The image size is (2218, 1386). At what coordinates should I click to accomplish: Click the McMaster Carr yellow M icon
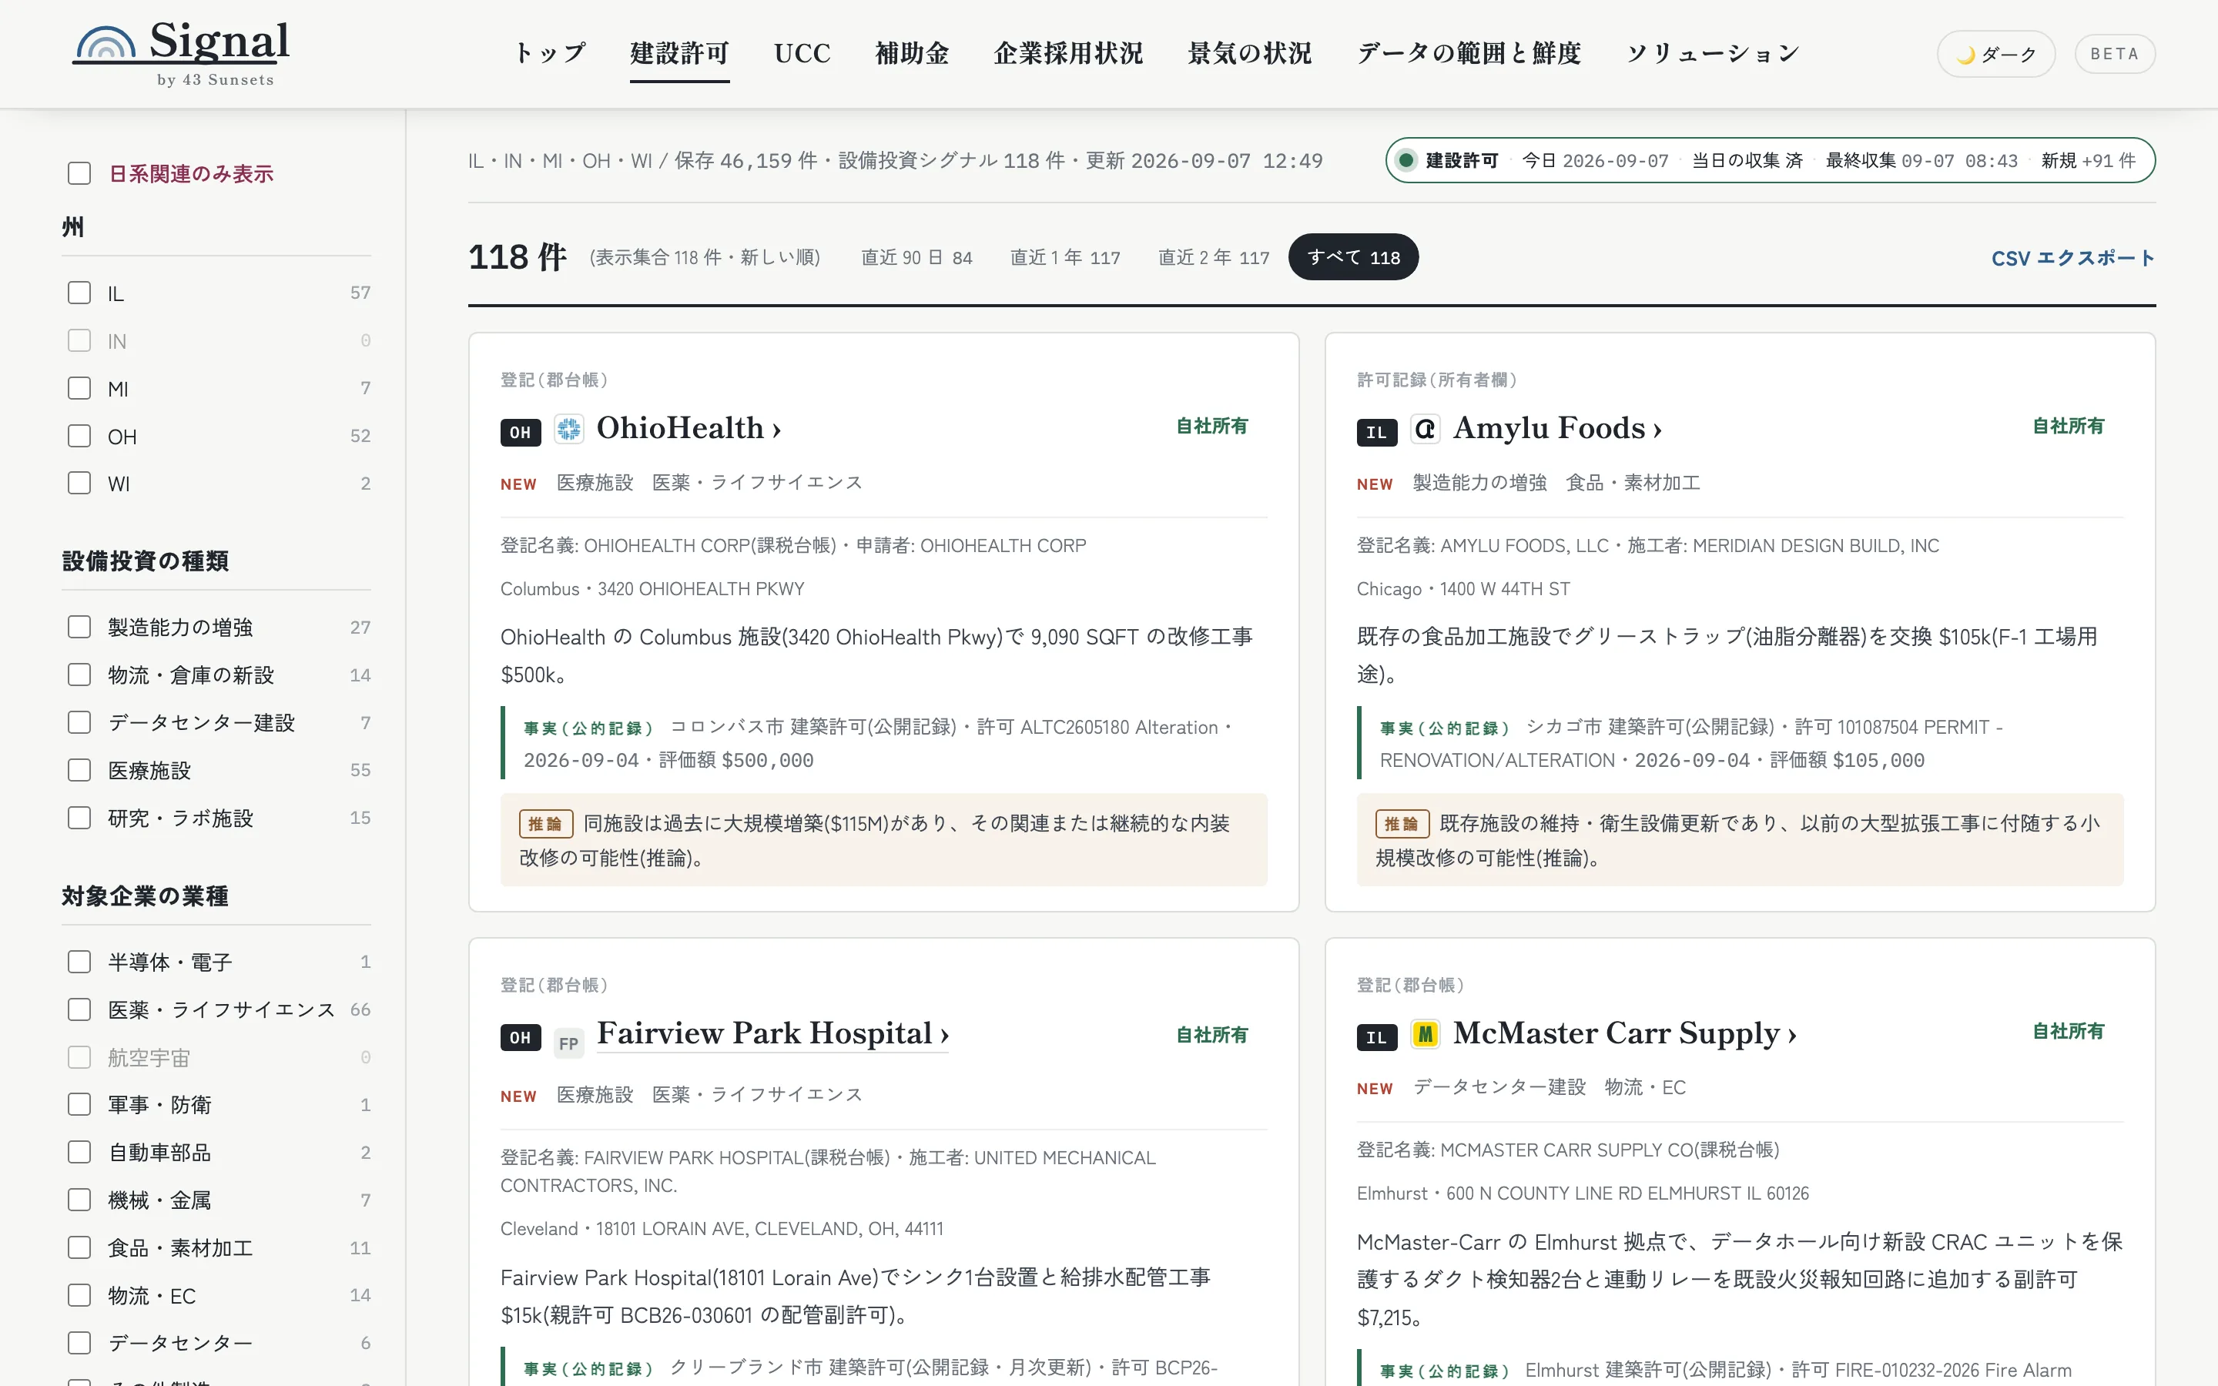[1426, 1034]
